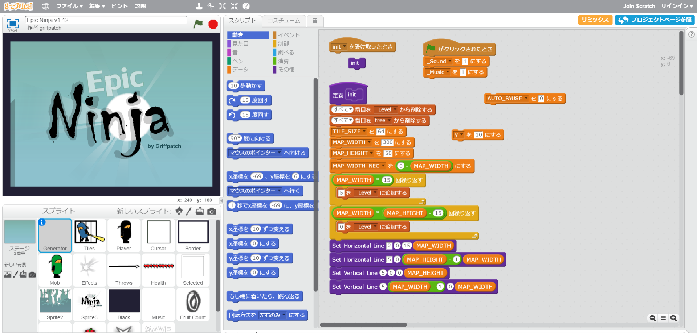
Task: Click the green flag to start project
Action: click(x=198, y=24)
